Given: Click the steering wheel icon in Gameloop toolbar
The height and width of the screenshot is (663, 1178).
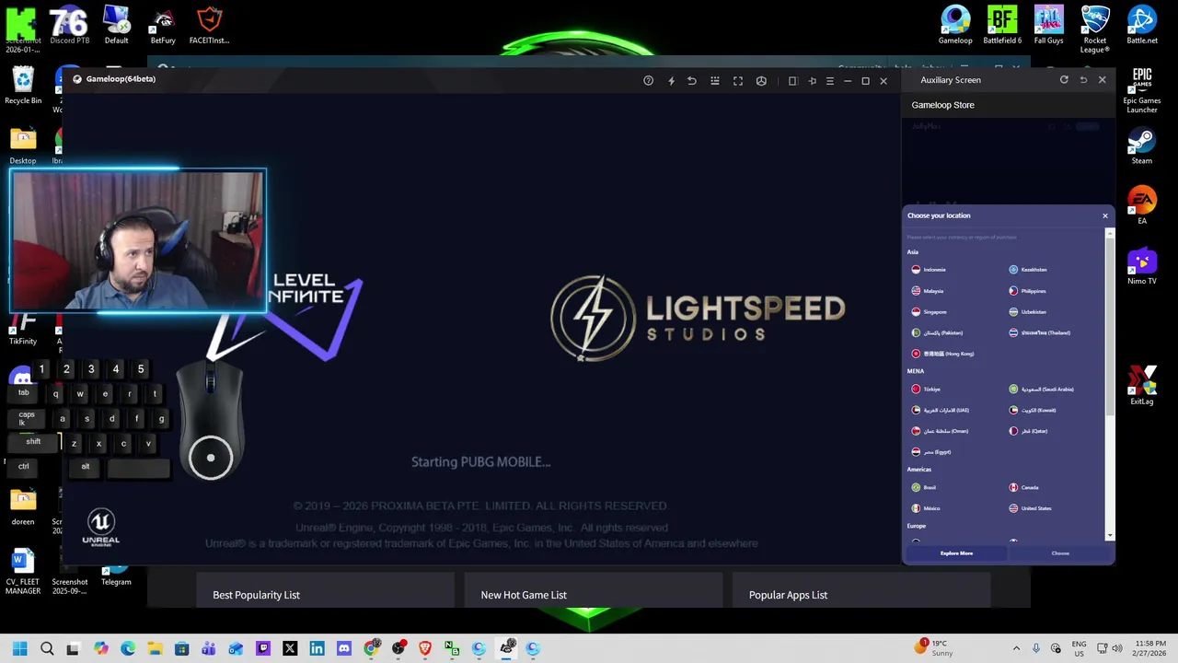Looking at the screenshot, I should [761, 81].
